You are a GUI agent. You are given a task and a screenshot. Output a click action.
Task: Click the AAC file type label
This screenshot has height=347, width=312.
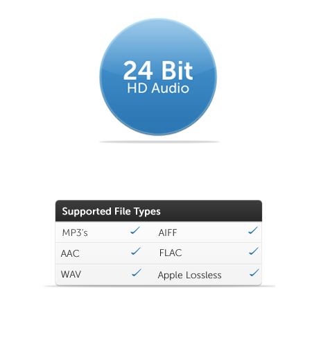click(70, 253)
